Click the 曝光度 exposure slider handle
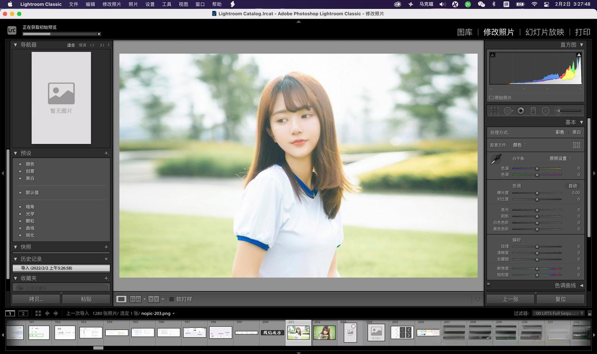The width and height of the screenshot is (597, 354). tap(537, 193)
